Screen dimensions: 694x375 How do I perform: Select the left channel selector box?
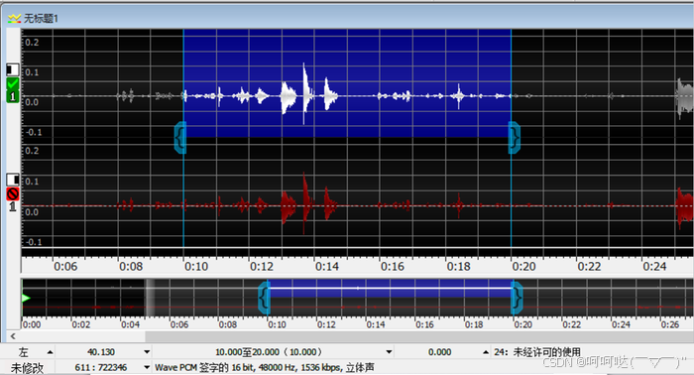coord(12,69)
